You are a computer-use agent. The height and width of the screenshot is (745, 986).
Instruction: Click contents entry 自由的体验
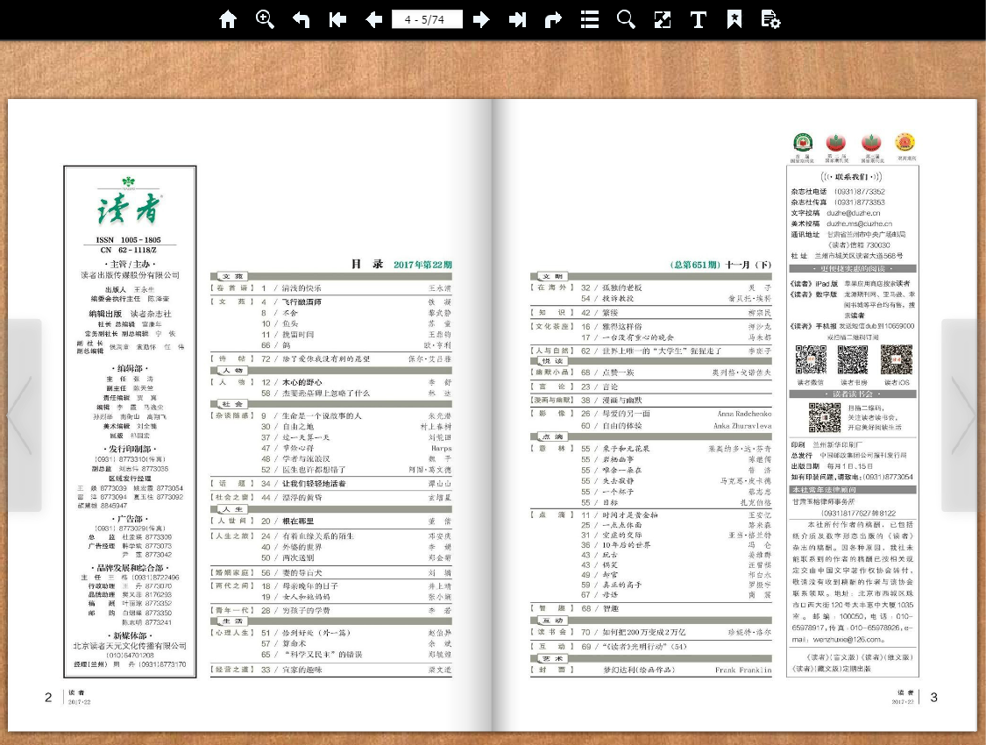coord(622,426)
